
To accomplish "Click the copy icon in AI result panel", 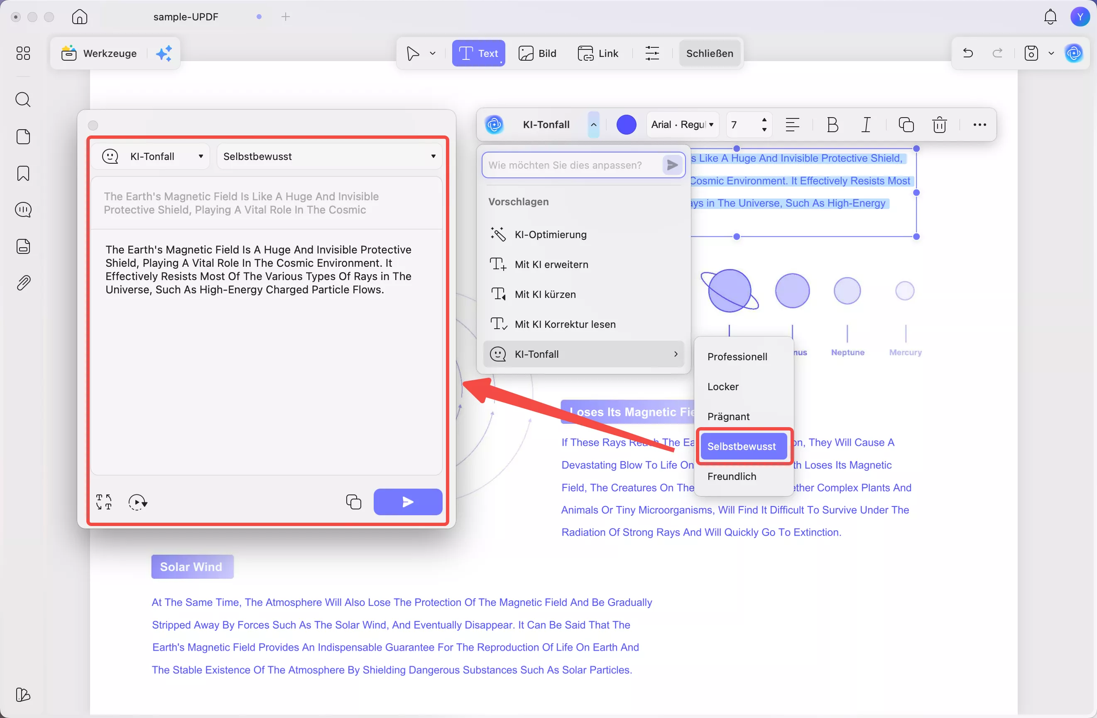I will 353,502.
